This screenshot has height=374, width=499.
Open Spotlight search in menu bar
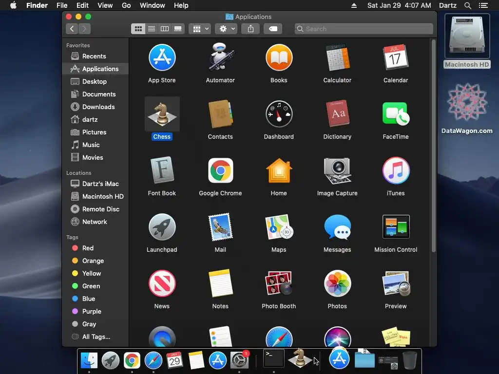point(467,5)
